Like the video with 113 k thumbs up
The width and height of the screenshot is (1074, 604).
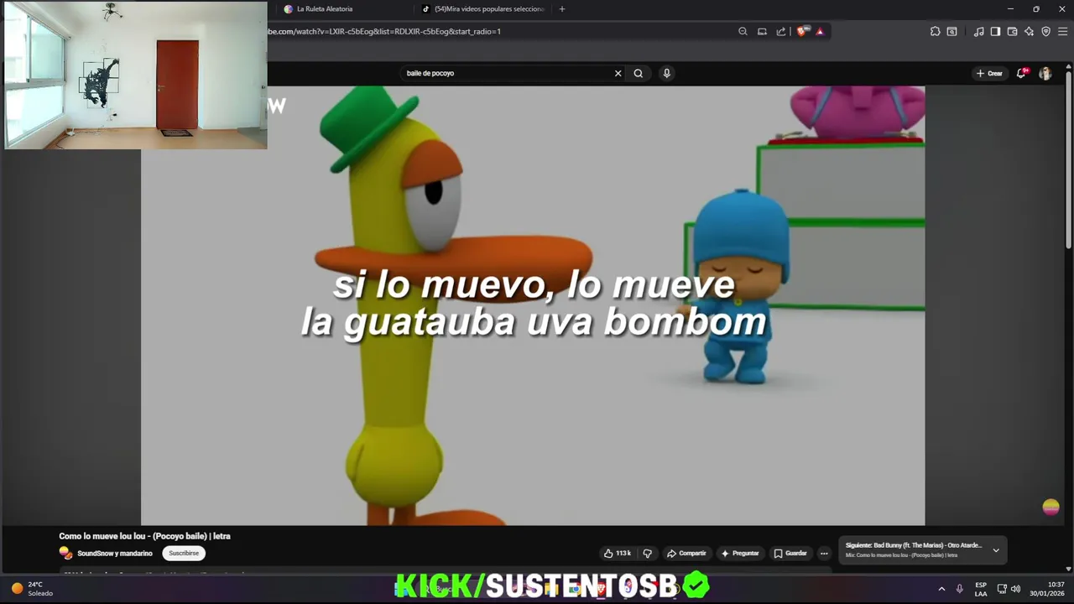pyautogui.click(x=618, y=553)
